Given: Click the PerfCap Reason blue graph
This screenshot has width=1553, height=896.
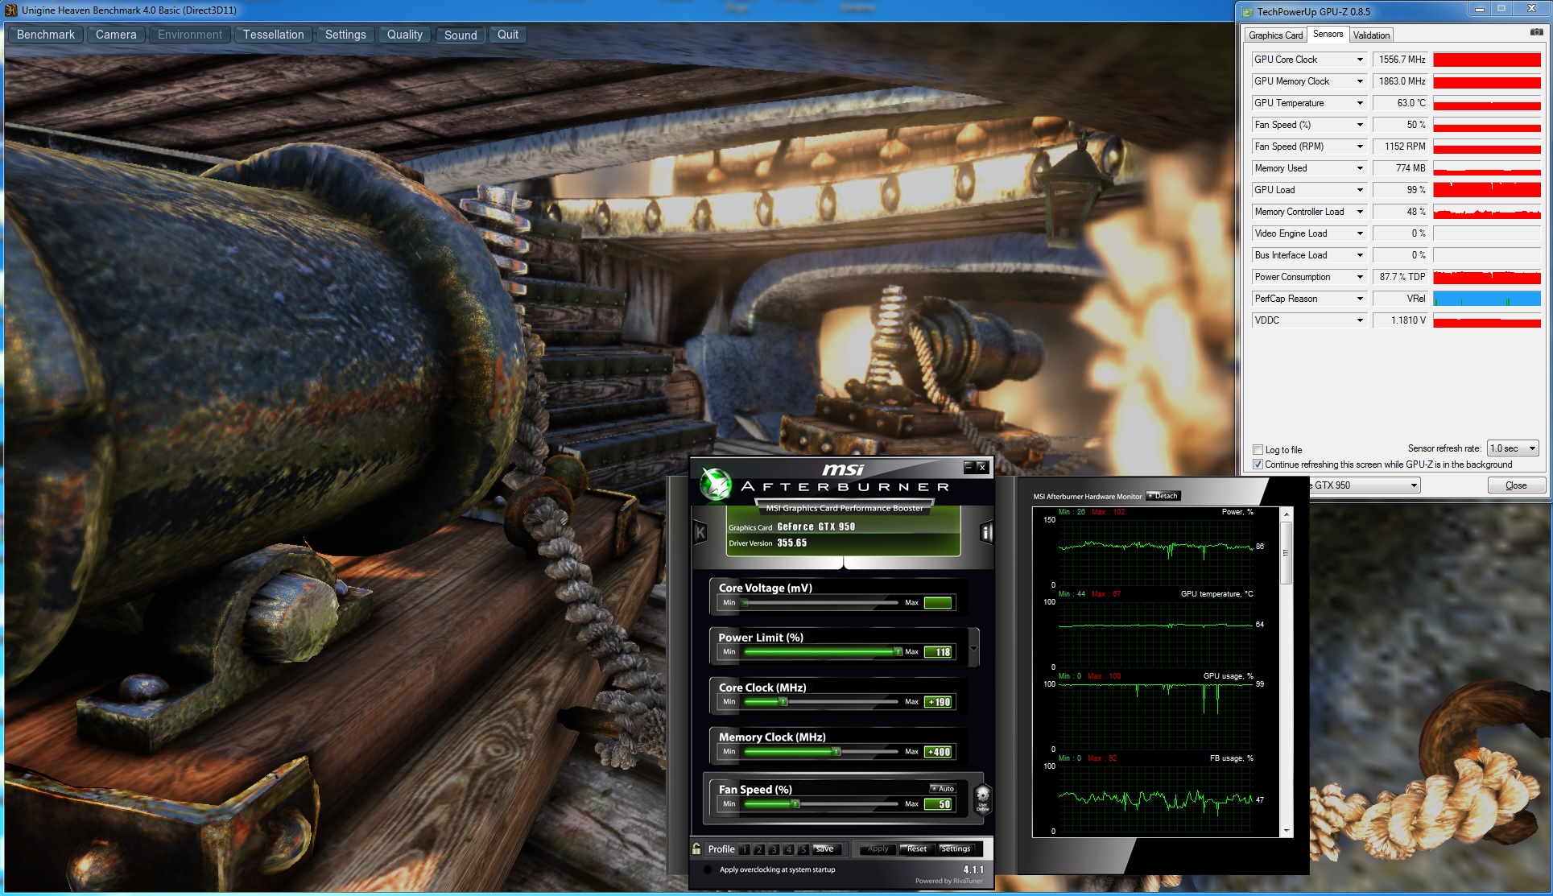Looking at the screenshot, I should pyautogui.click(x=1487, y=299).
